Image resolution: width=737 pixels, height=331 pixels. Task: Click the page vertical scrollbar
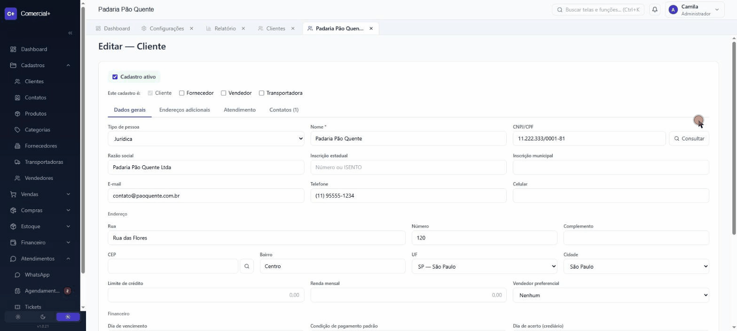(734, 139)
